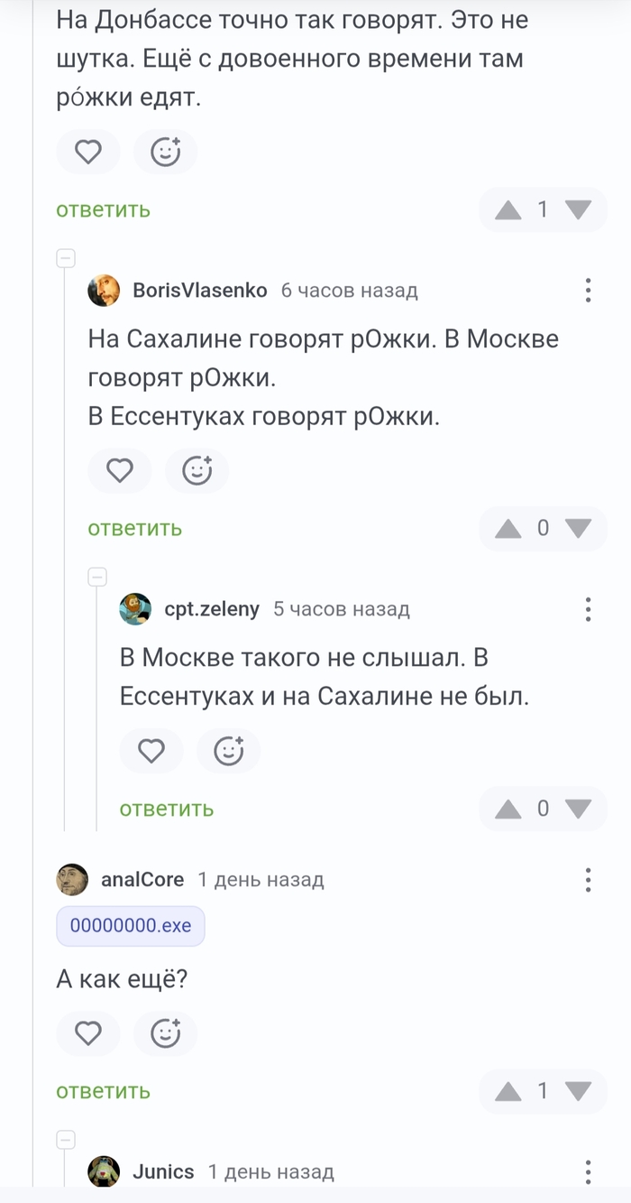The height and width of the screenshot is (1203, 631).
Task: Open the 00000000.exe tag
Action: 131,926
